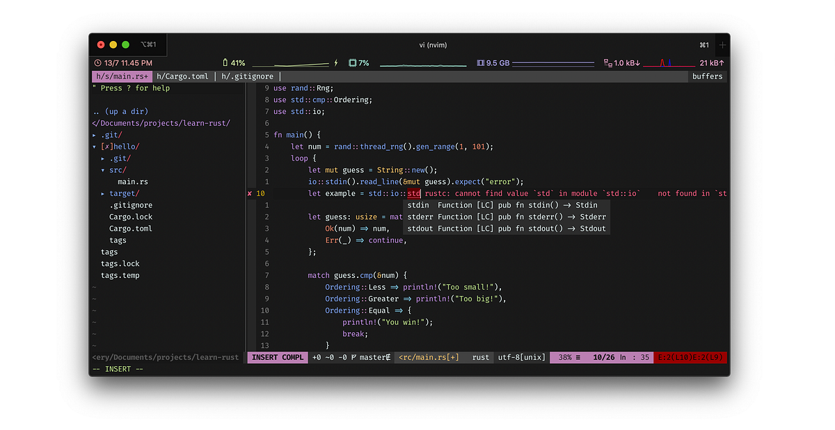835x430 pixels.
Task: Click the ✗ error sign on line 10
Action: 249,193
